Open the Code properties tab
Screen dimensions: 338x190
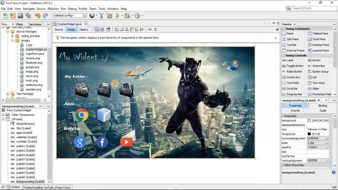pos(323,110)
